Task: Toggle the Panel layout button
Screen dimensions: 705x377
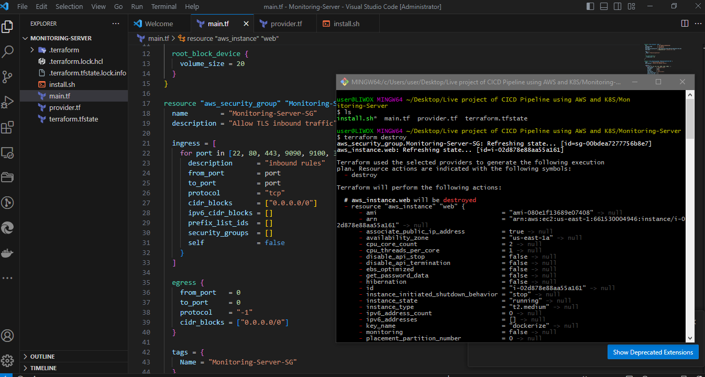Action: (603, 7)
